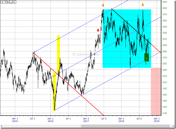Click the red down arrow marker
Screen dimensions: 176x129
click(x=98, y=30)
